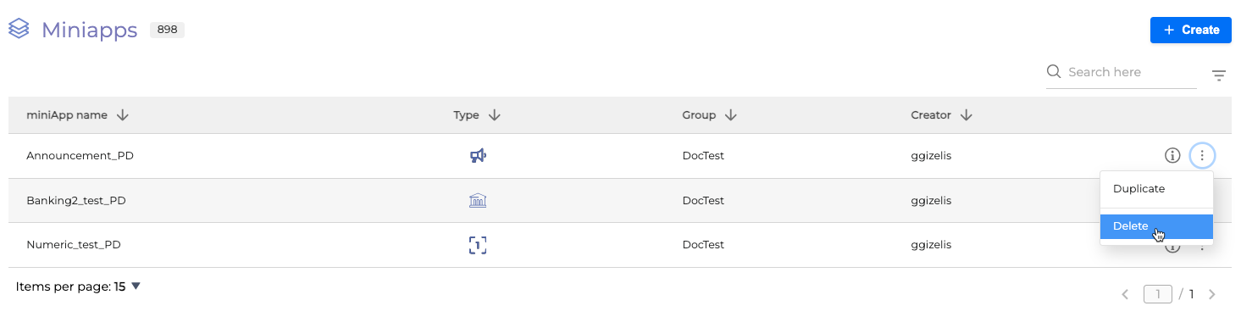Click the Create button

click(1190, 30)
